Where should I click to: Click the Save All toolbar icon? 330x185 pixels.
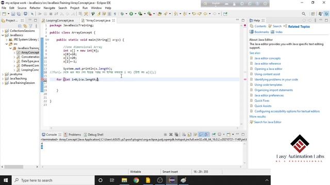coord(19,14)
